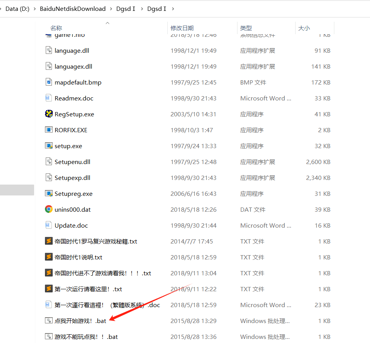Go to Data (D:) in the breadcrumb path
Viewport: 370px width, 349px height.
tap(17, 9)
